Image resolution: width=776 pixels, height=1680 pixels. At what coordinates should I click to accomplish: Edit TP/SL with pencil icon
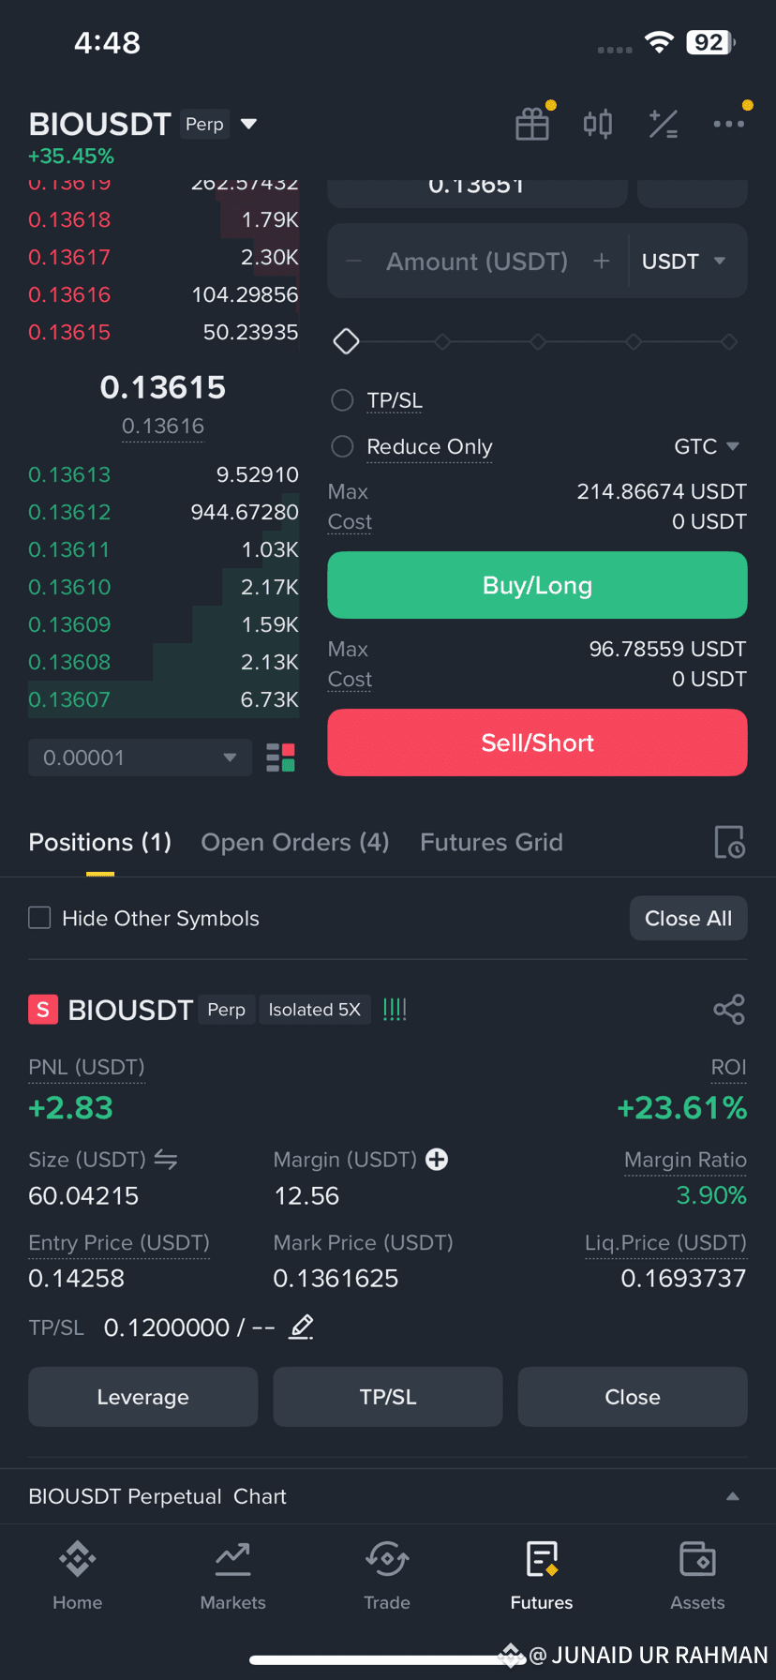(x=301, y=1327)
